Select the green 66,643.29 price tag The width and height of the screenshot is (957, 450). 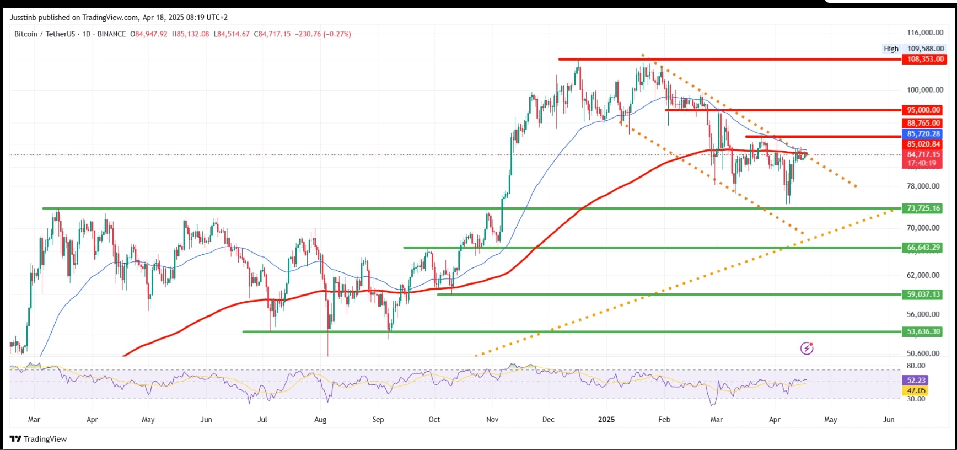pos(923,248)
